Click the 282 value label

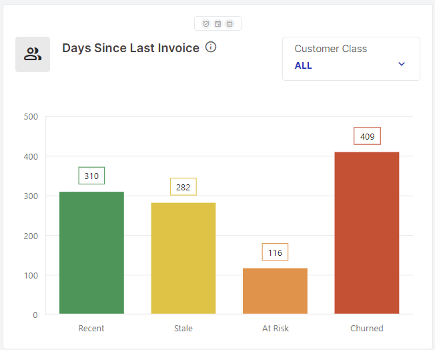[183, 187]
